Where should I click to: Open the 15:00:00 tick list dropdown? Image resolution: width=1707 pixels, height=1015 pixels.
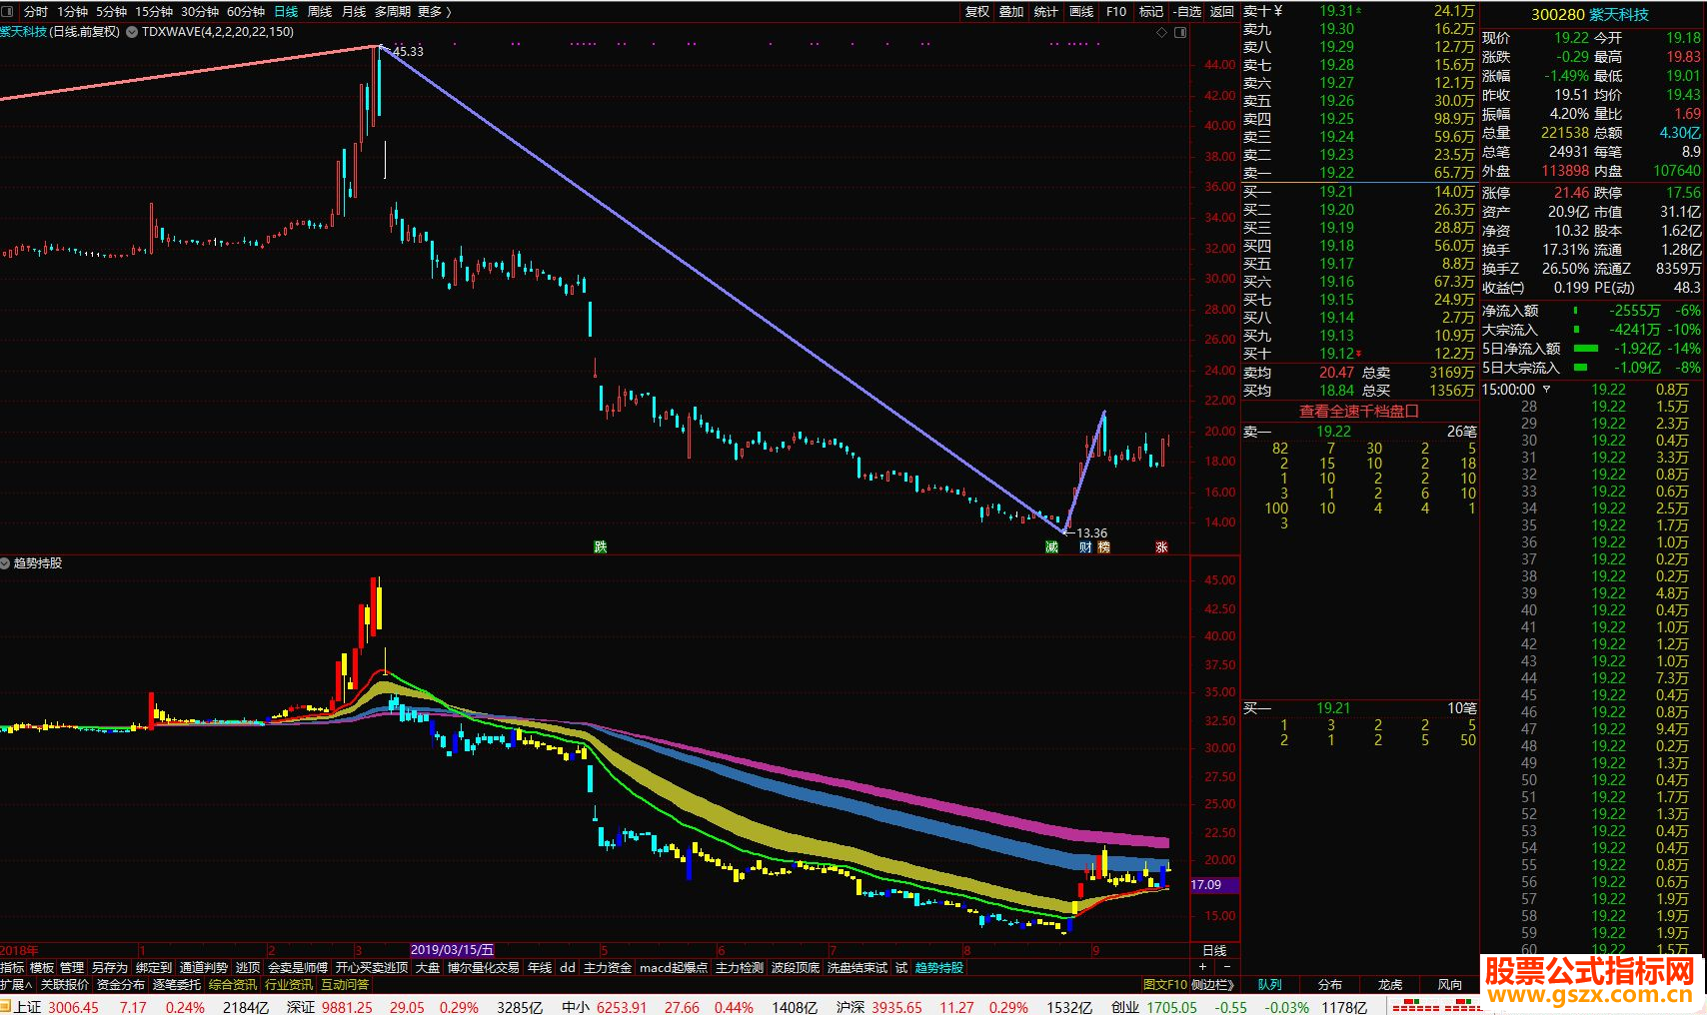[x=1547, y=389]
